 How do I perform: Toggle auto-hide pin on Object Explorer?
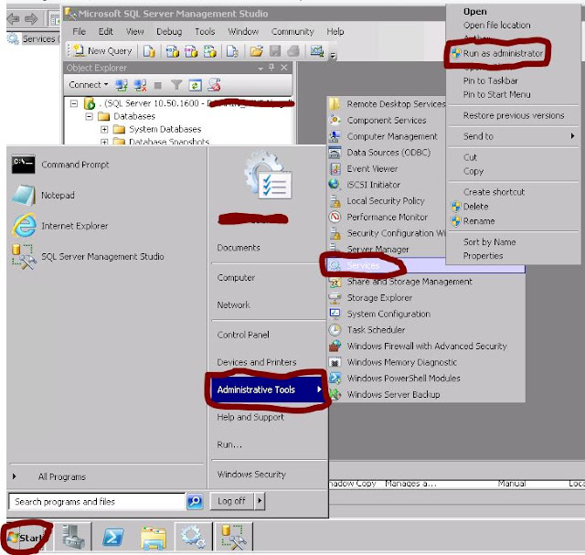pos(271,68)
